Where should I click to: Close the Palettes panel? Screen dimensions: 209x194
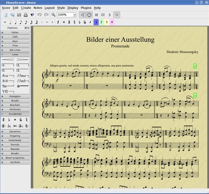coord(28,28)
